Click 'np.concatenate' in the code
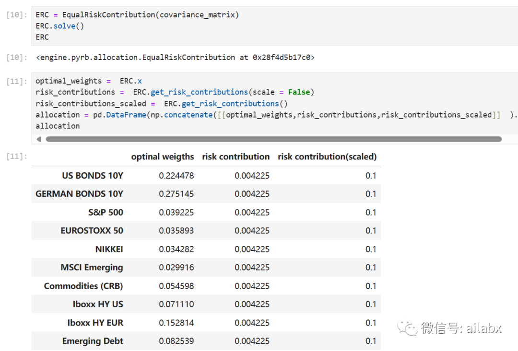The width and height of the screenshot is (518, 351). [x=182, y=115]
